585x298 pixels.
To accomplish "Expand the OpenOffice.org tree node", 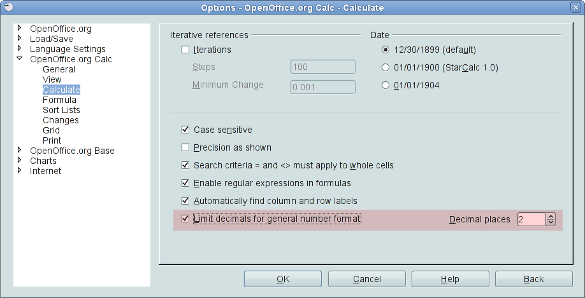I will [x=20, y=28].
